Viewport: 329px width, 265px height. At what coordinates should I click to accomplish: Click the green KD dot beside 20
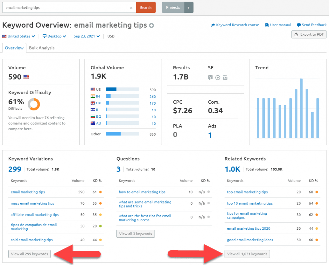101,226
